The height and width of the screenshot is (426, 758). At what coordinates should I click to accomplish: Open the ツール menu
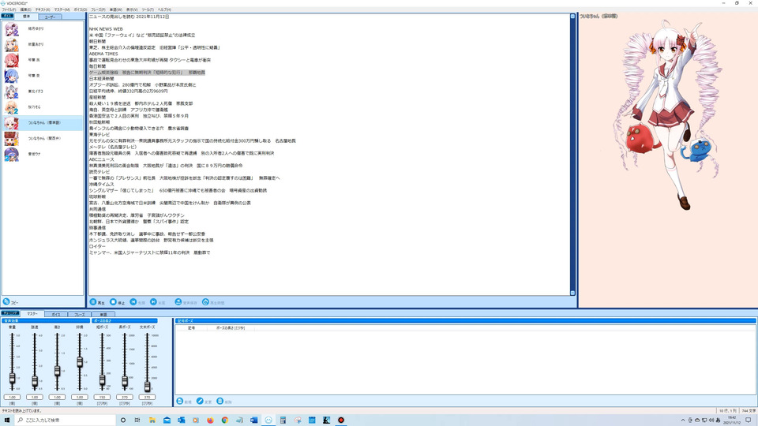[148, 9]
